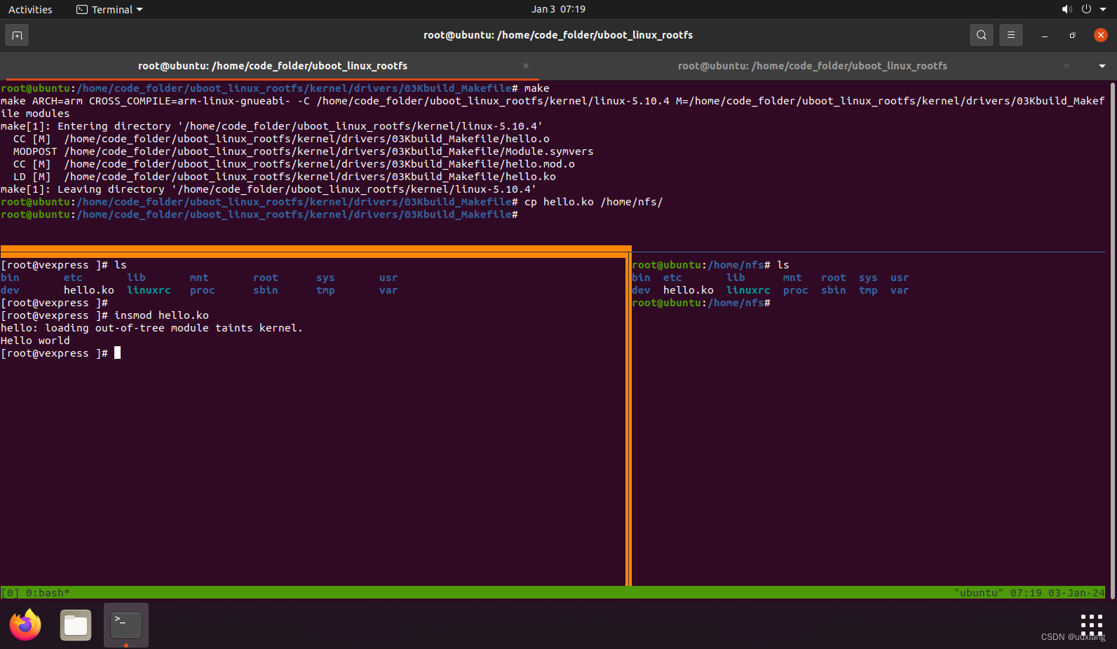
Task: Click the 'LD [M]' hello.ko line
Action: click(x=284, y=177)
